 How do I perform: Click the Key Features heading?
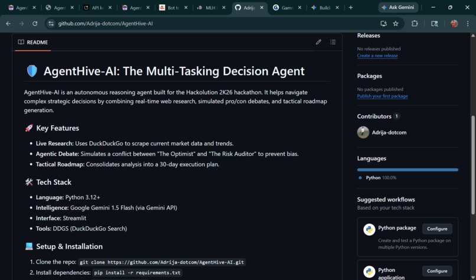point(57,128)
